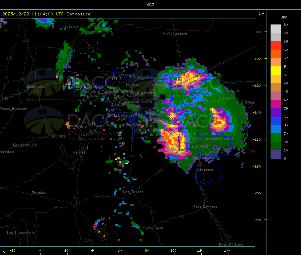Click the G_Campos map label
Viewport: 301px width, 255px height.
tap(227, 98)
